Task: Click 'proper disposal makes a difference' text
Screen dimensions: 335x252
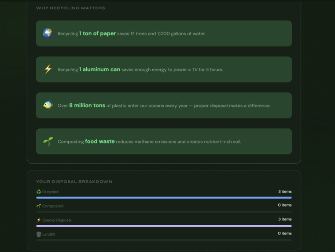Action: tap(232, 106)
